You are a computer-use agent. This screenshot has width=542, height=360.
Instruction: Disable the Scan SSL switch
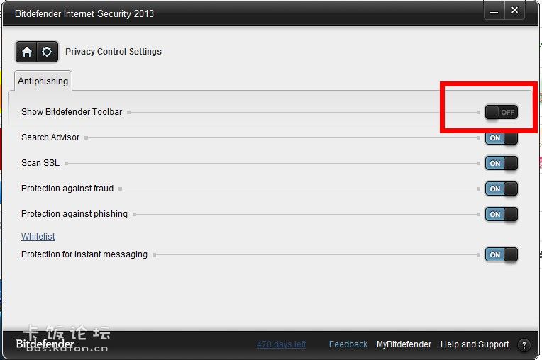point(501,163)
